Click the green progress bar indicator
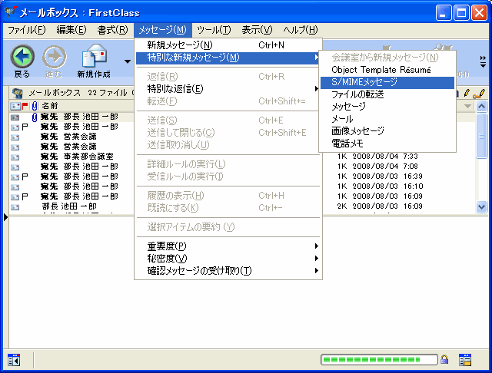 pos(378,359)
